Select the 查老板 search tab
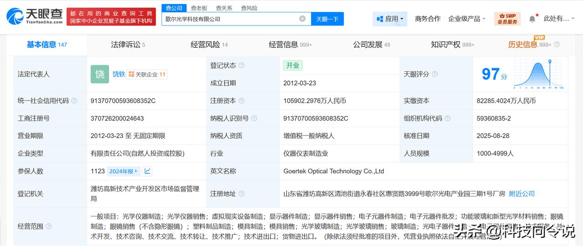The height and width of the screenshot is (246, 583). [199, 8]
